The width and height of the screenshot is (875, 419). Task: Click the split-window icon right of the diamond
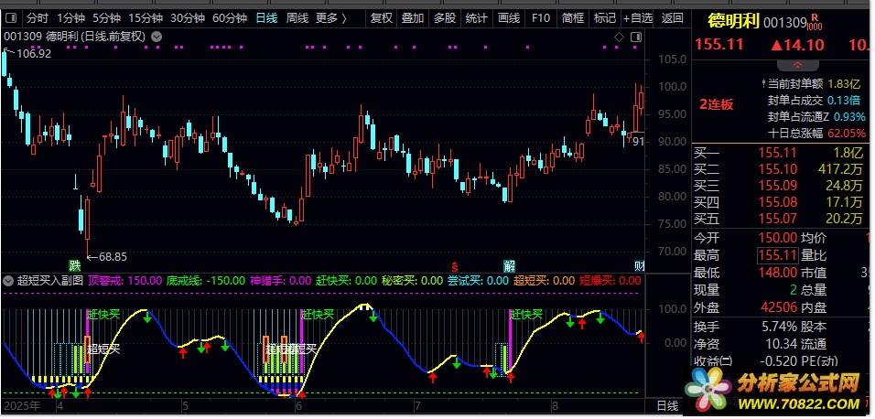pyautogui.click(x=632, y=37)
